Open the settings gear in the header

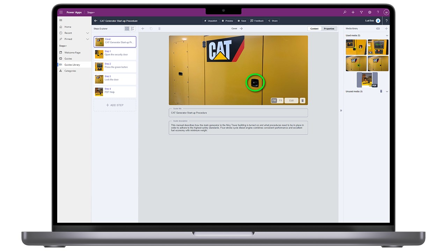pos(369,12)
